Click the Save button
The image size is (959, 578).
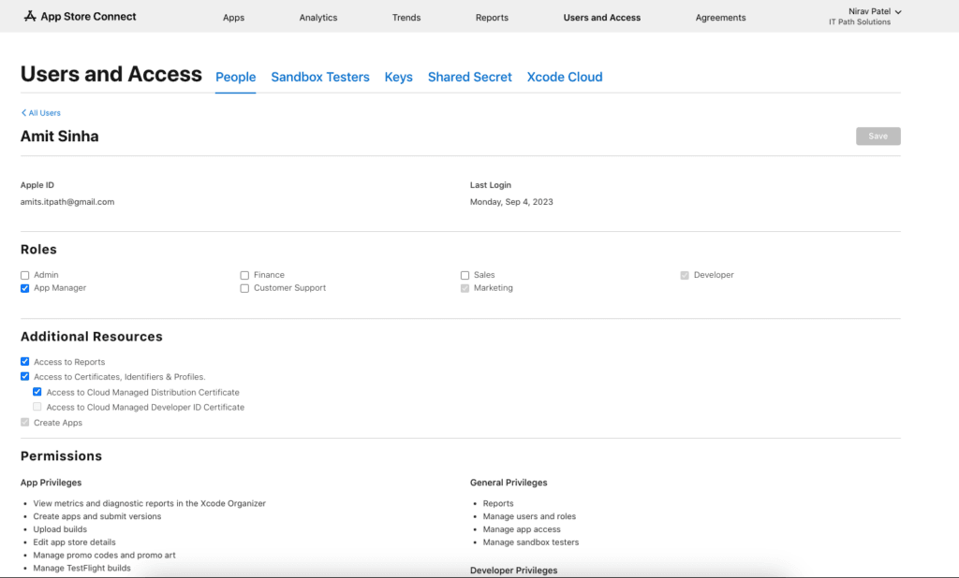[x=878, y=137]
